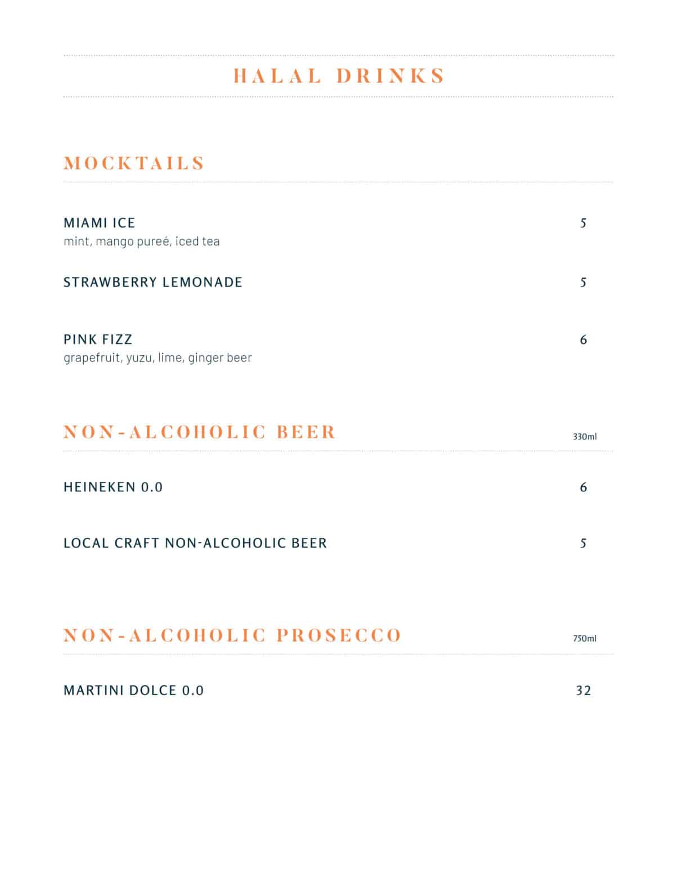The image size is (675, 874).
Task: Select the NON-ALCOHOLIC PROSECCO heading
Action: coord(232,635)
